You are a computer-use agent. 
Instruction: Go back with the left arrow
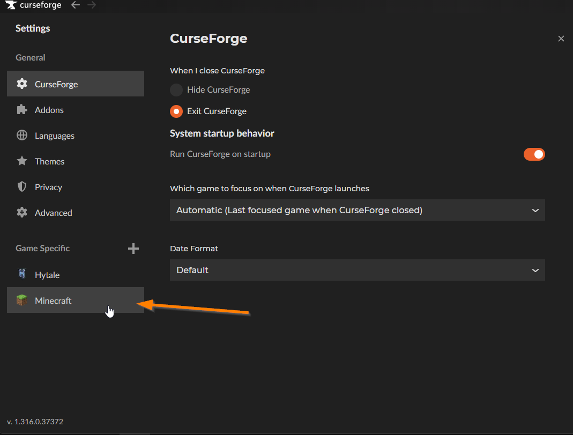(x=75, y=5)
